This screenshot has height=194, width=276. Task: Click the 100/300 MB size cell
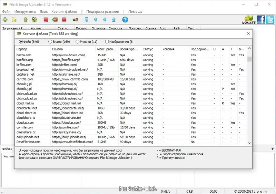pos(106,79)
